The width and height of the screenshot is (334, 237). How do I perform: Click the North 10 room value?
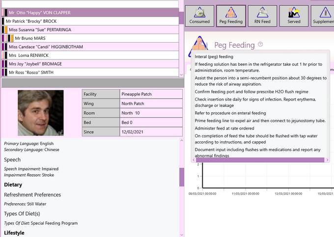(151, 113)
